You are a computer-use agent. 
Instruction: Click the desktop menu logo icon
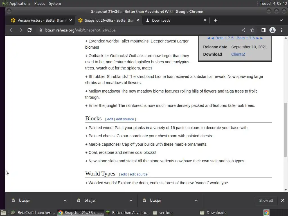[x=4, y=3]
